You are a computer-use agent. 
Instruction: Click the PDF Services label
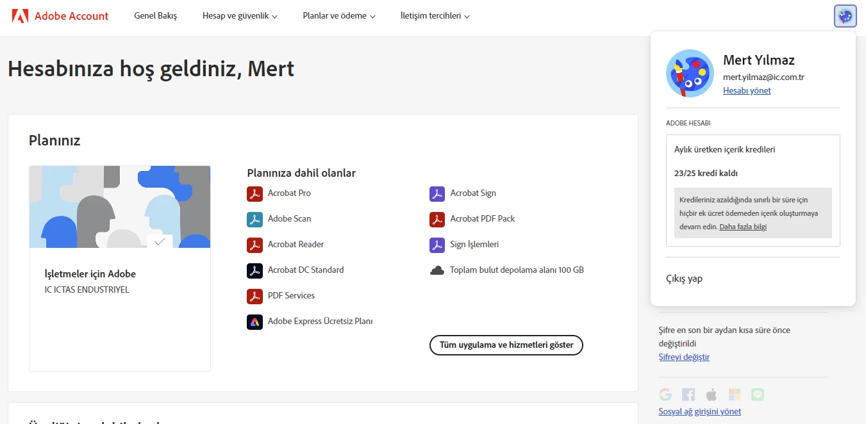pyautogui.click(x=291, y=296)
